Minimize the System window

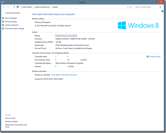[x=152, y=2]
